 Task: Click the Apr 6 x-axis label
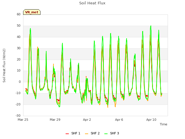tap(119, 120)
